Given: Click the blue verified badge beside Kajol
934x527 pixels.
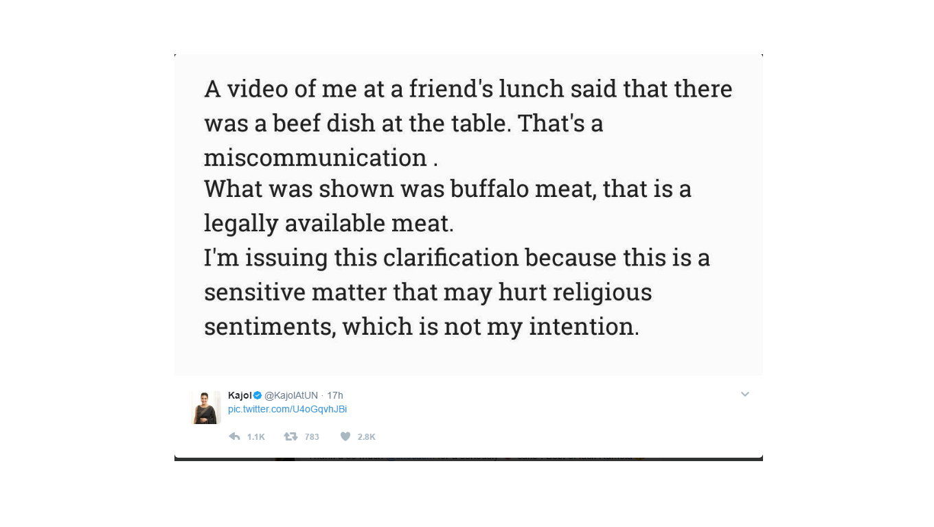Looking at the screenshot, I should 258,395.
